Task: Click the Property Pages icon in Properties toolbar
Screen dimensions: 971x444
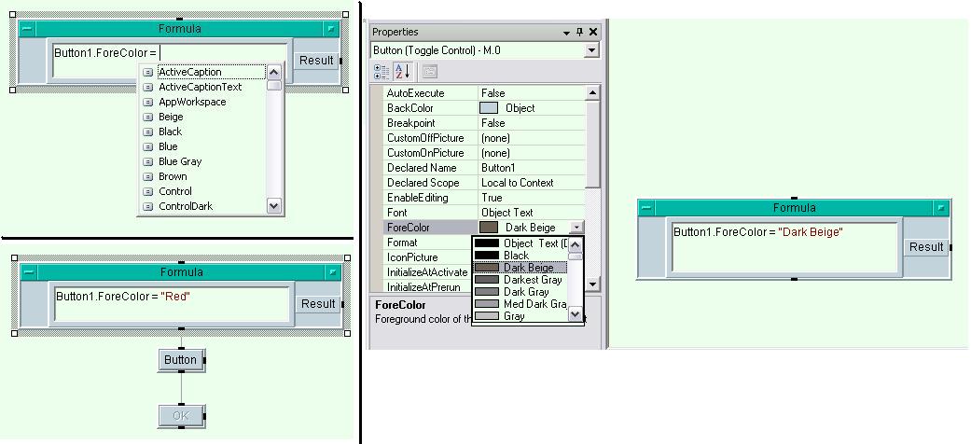Action: click(429, 71)
